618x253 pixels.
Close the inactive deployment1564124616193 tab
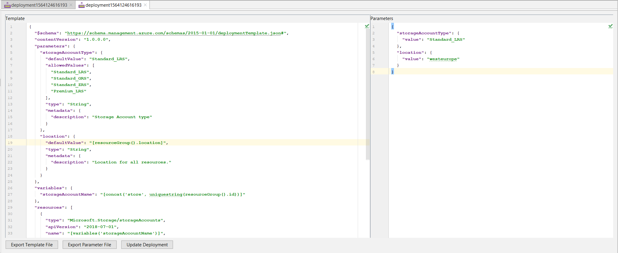[71, 5]
